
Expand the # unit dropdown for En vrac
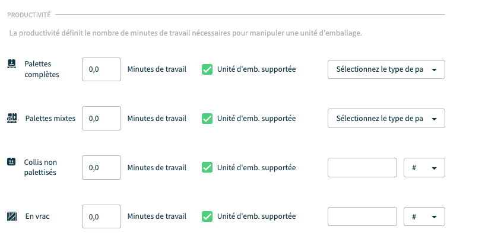coord(424,216)
